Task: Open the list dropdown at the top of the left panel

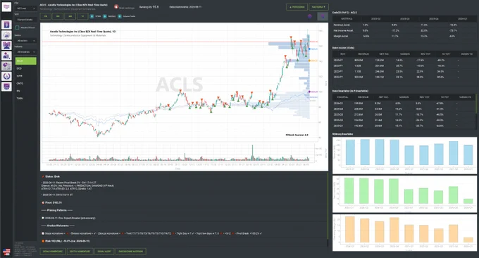Action: tap(25, 8)
